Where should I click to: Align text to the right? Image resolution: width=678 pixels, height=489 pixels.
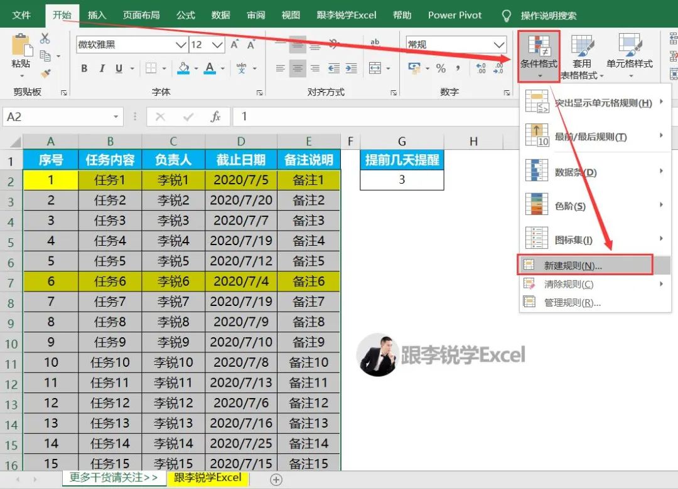pos(315,68)
